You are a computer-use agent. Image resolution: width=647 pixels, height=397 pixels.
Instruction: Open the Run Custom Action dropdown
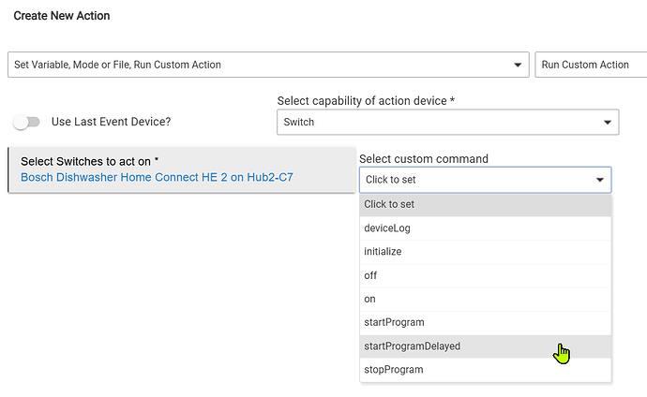pos(589,65)
